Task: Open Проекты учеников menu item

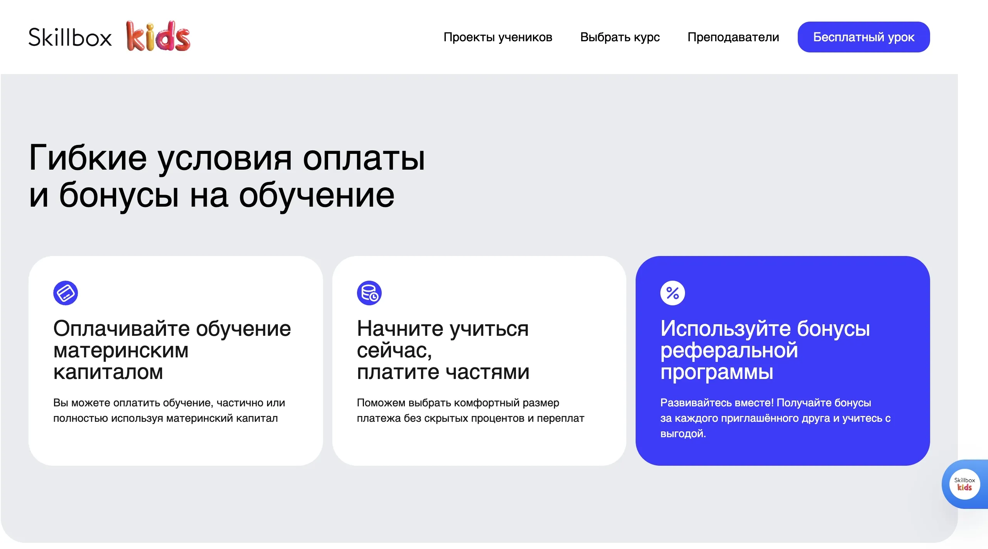Action: tap(497, 37)
